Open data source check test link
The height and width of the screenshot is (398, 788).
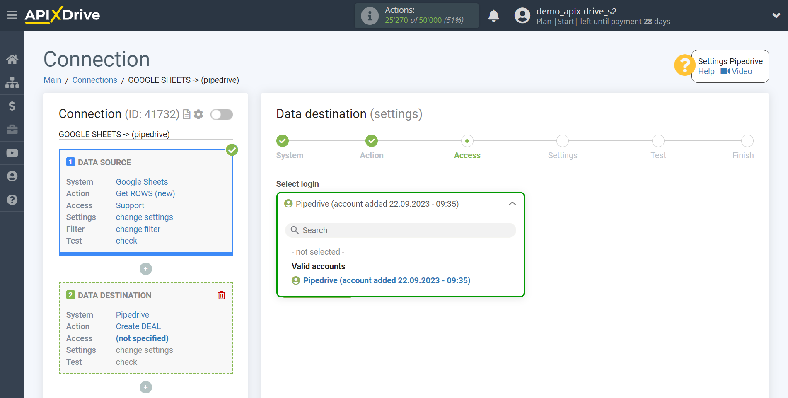(126, 241)
